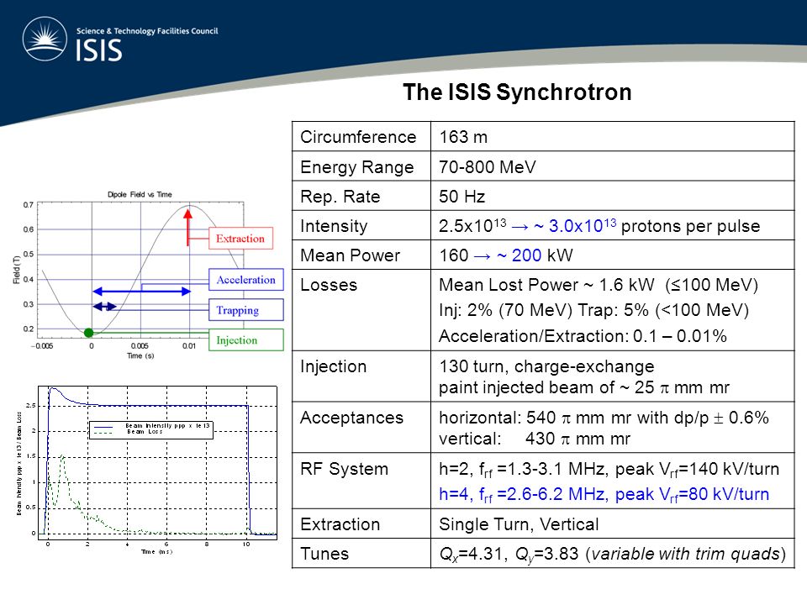Click the 'vertical: 430 π mm mr' line
The height and width of the screenshot is (605, 807).
(535, 439)
